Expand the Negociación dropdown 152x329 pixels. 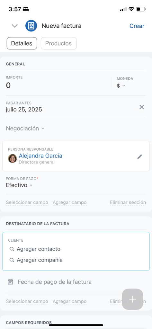(x=25, y=129)
